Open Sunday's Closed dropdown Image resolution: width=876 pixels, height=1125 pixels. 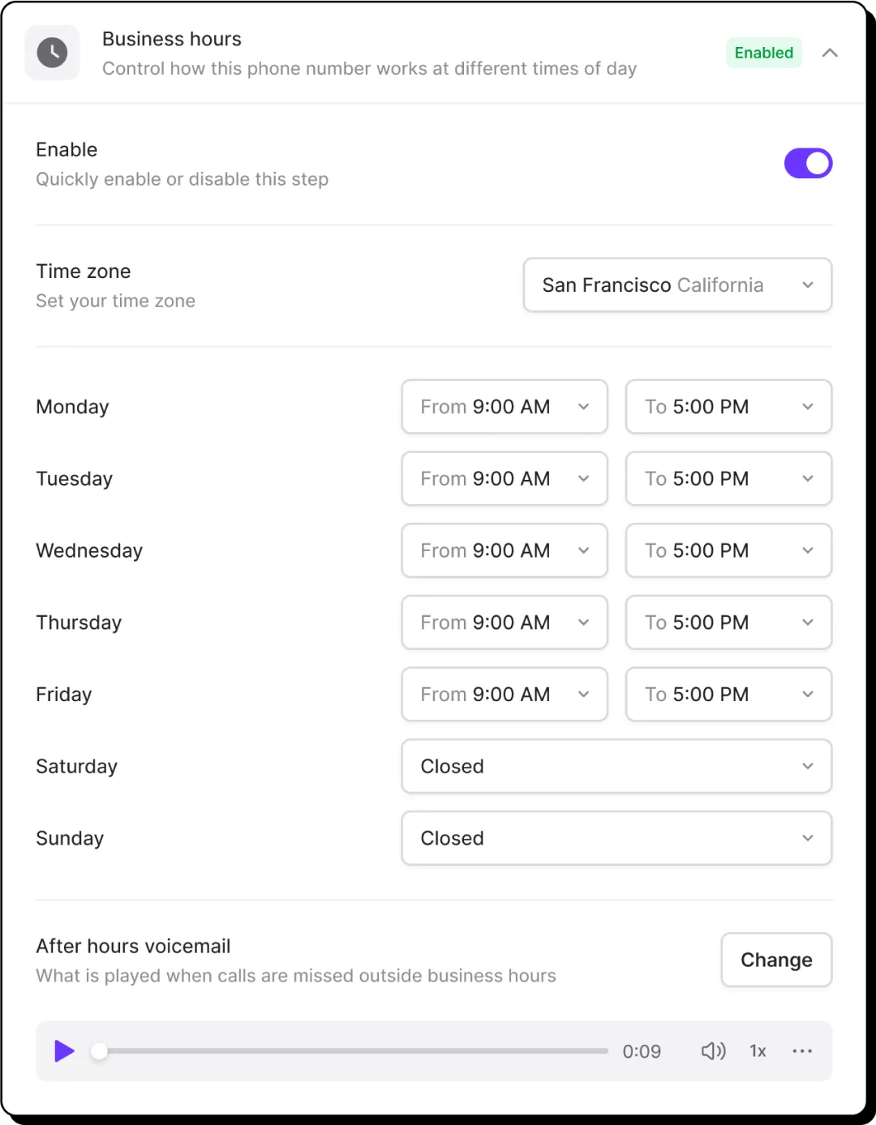616,838
